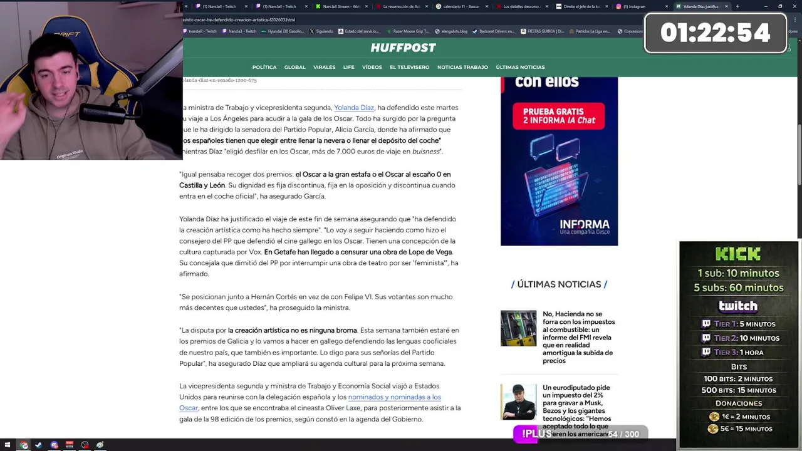
Task: Open NOTICIAS TRABAJO section
Action: 462,67
